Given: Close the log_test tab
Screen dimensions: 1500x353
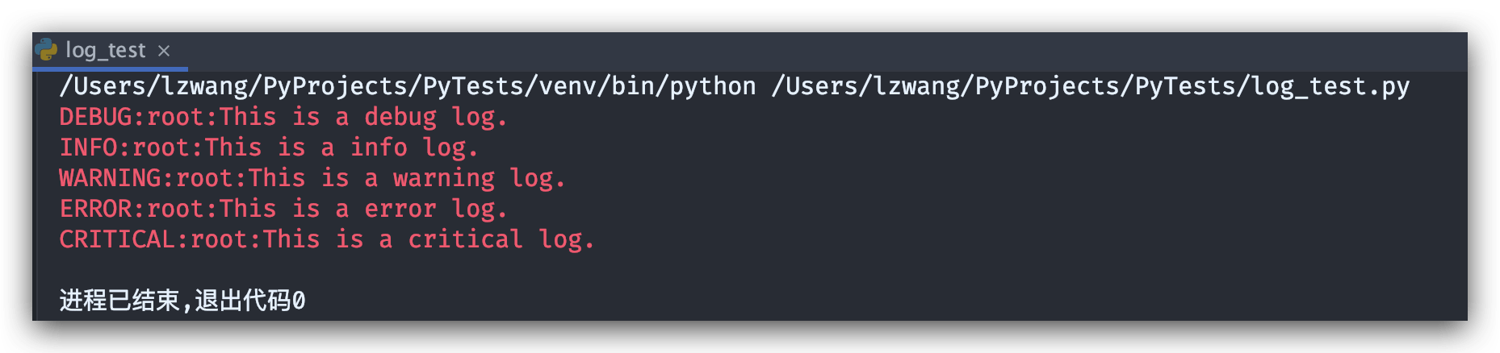Looking at the screenshot, I should tap(164, 51).
